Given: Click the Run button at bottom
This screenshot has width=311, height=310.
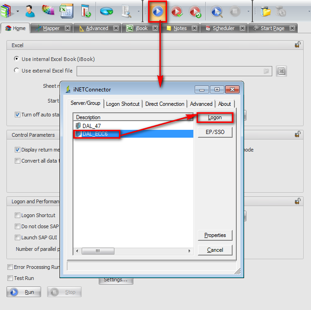Looking at the screenshot, I should click(24, 292).
